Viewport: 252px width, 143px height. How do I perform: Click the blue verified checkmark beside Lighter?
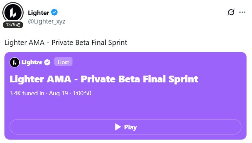[x=54, y=12]
